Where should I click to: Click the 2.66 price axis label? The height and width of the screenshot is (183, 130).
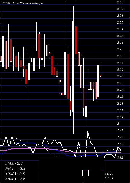click(120, 2)
